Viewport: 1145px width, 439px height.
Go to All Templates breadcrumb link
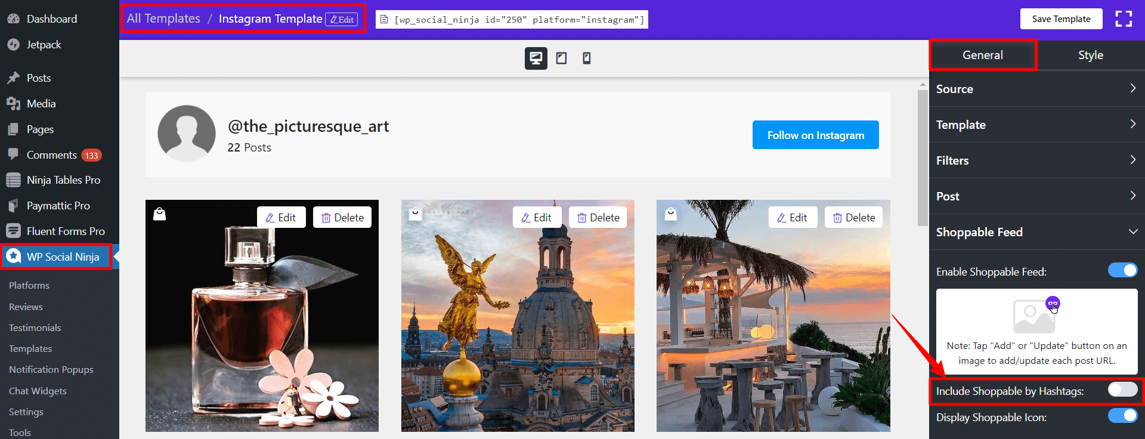[163, 18]
